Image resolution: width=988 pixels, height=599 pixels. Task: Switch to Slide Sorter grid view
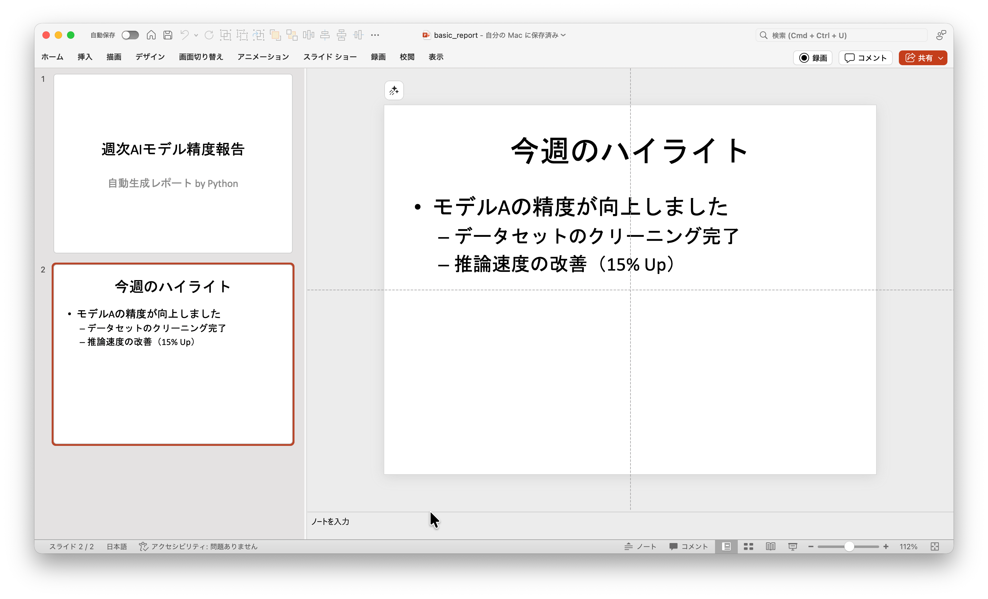click(748, 546)
